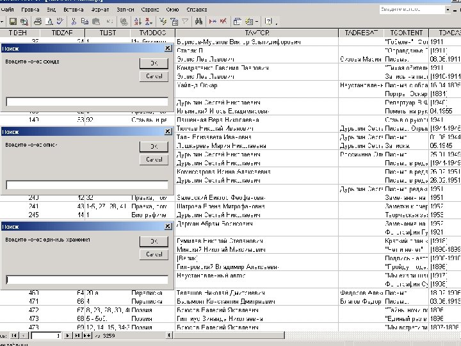
Task: Click the Apply Filter funnel icon
Action: pos(185,21)
